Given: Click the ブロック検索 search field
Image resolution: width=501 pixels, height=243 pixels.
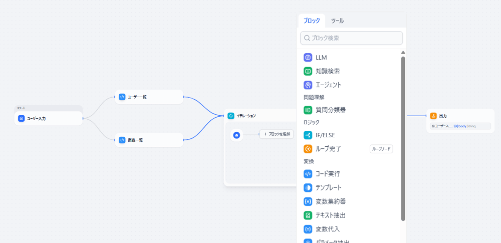Looking at the screenshot, I should pyautogui.click(x=352, y=38).
